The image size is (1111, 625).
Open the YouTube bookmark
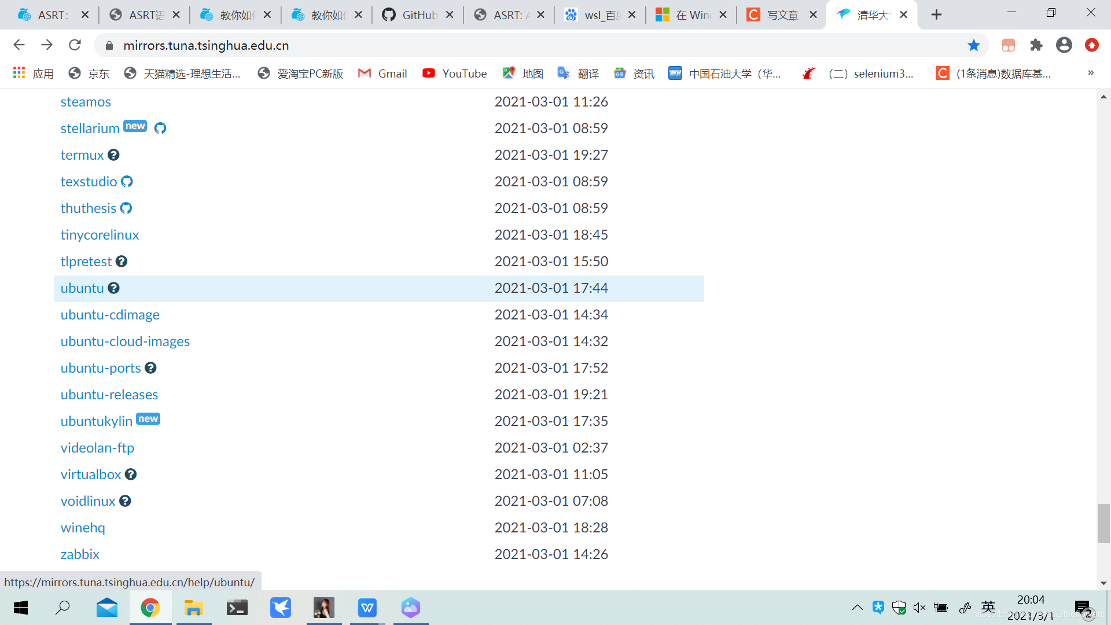click(x=455, y=73)
